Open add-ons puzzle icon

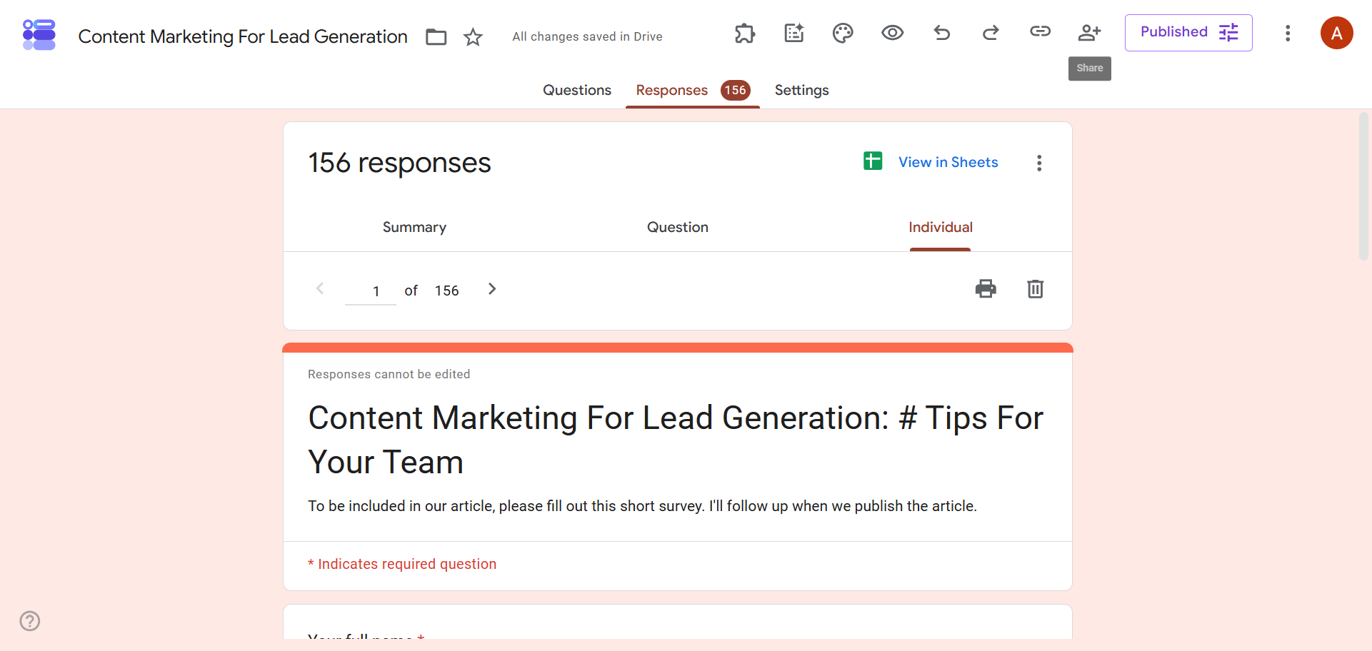744,33
